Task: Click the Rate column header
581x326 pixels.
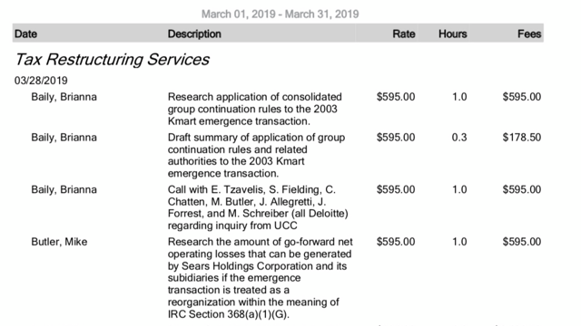Action: pos(403,34)
